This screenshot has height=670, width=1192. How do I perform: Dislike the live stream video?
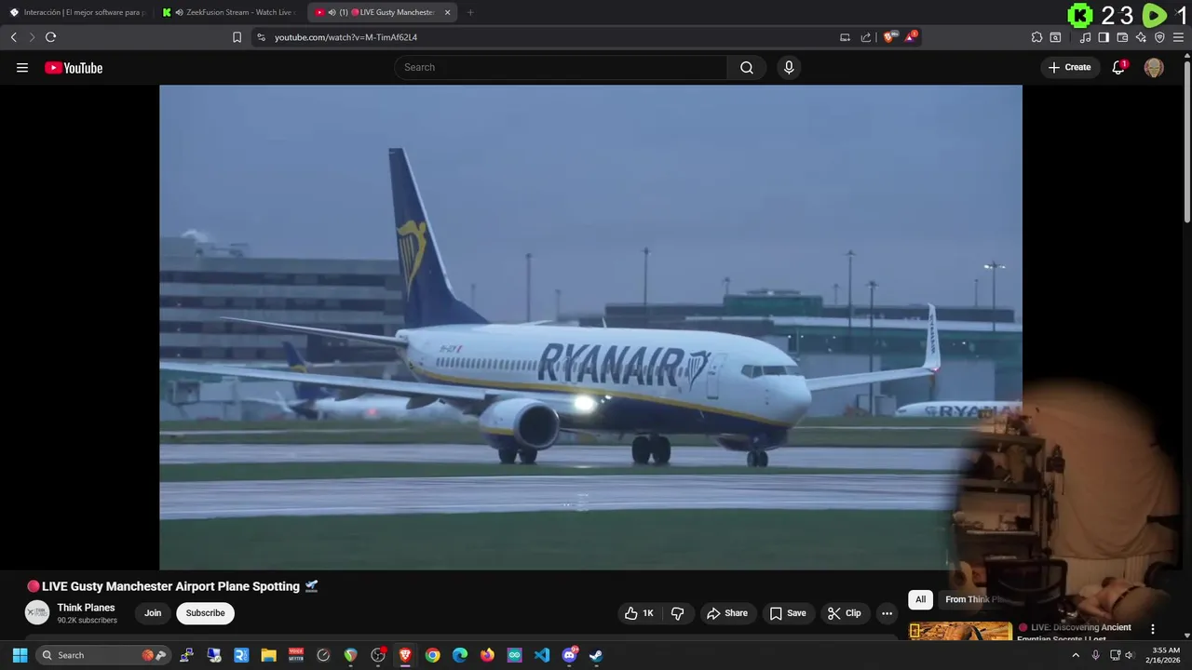point(677,613)
